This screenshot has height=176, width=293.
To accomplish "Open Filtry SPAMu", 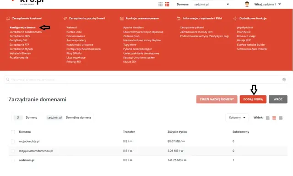I will pyautogui.click(x=74, y=53).
